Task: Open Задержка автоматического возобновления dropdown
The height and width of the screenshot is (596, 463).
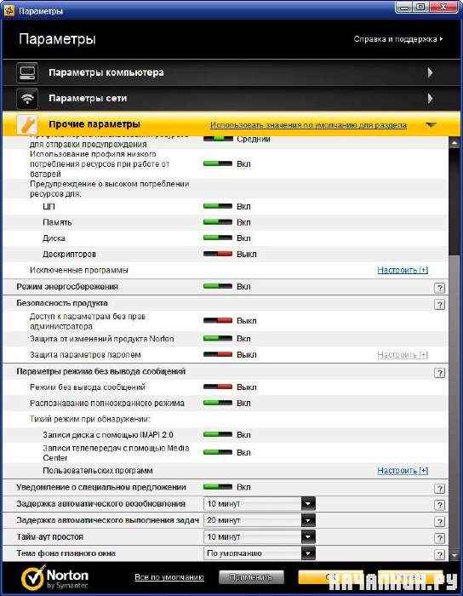Action: (308, 504)
